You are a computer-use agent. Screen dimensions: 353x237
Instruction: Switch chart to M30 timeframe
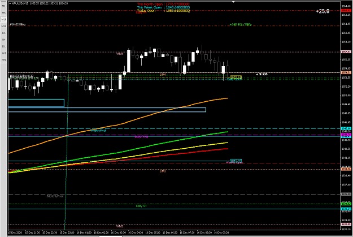(3, 27)
